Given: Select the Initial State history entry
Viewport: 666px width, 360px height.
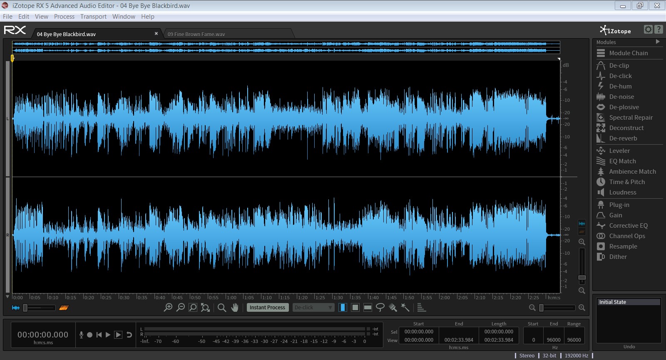Looking at the screenshot, I should tap(629, 302).
